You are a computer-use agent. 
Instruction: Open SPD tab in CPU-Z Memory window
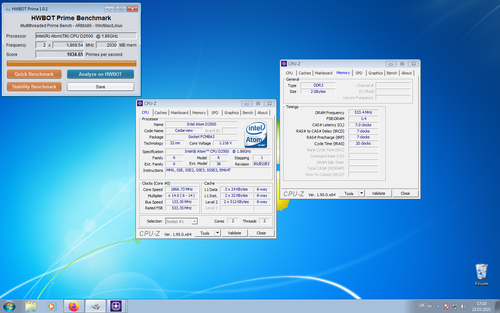(359, 73)
